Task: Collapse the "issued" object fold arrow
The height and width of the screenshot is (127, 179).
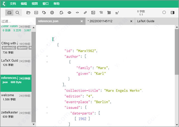Action: click(47, 107)
